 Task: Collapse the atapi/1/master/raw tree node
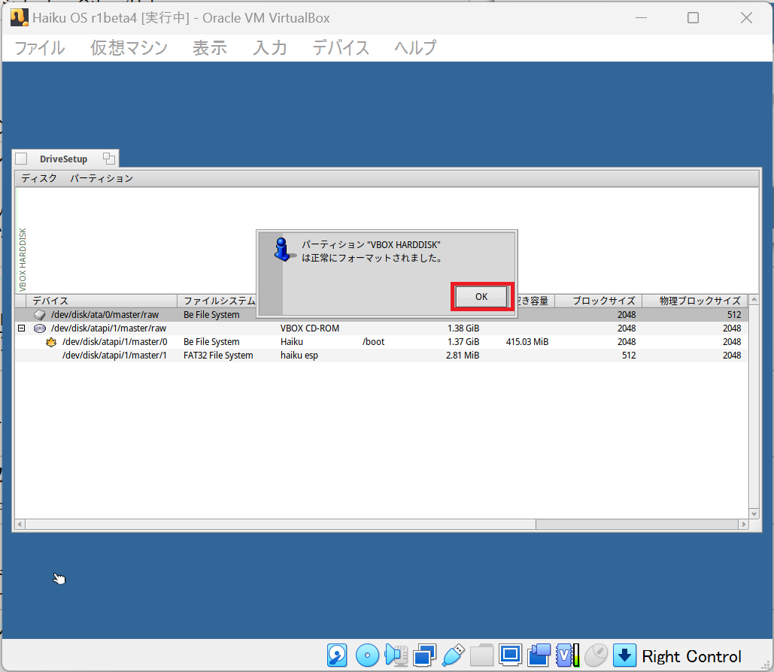pos(22,328)
